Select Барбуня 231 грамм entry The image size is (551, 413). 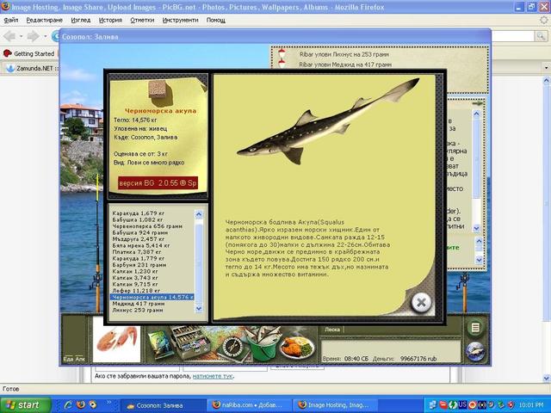point(139,265)
